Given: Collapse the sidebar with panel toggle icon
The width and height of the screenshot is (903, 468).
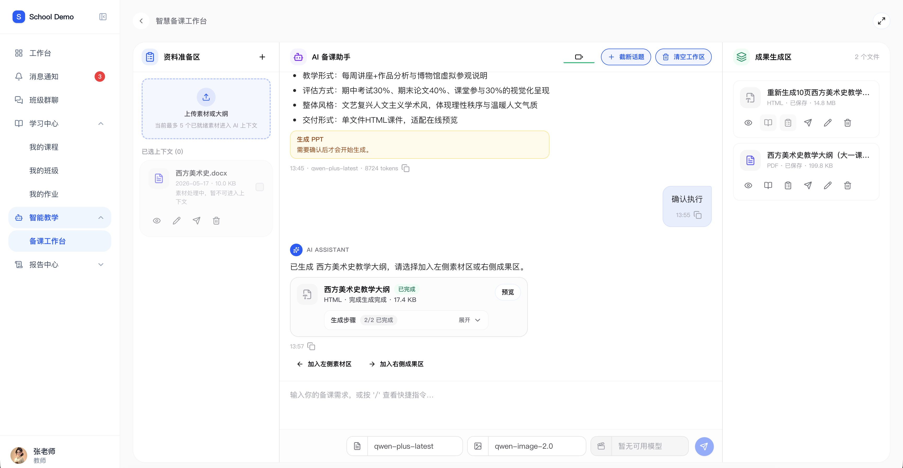Looking at the screenshot, I should [103, 17].
